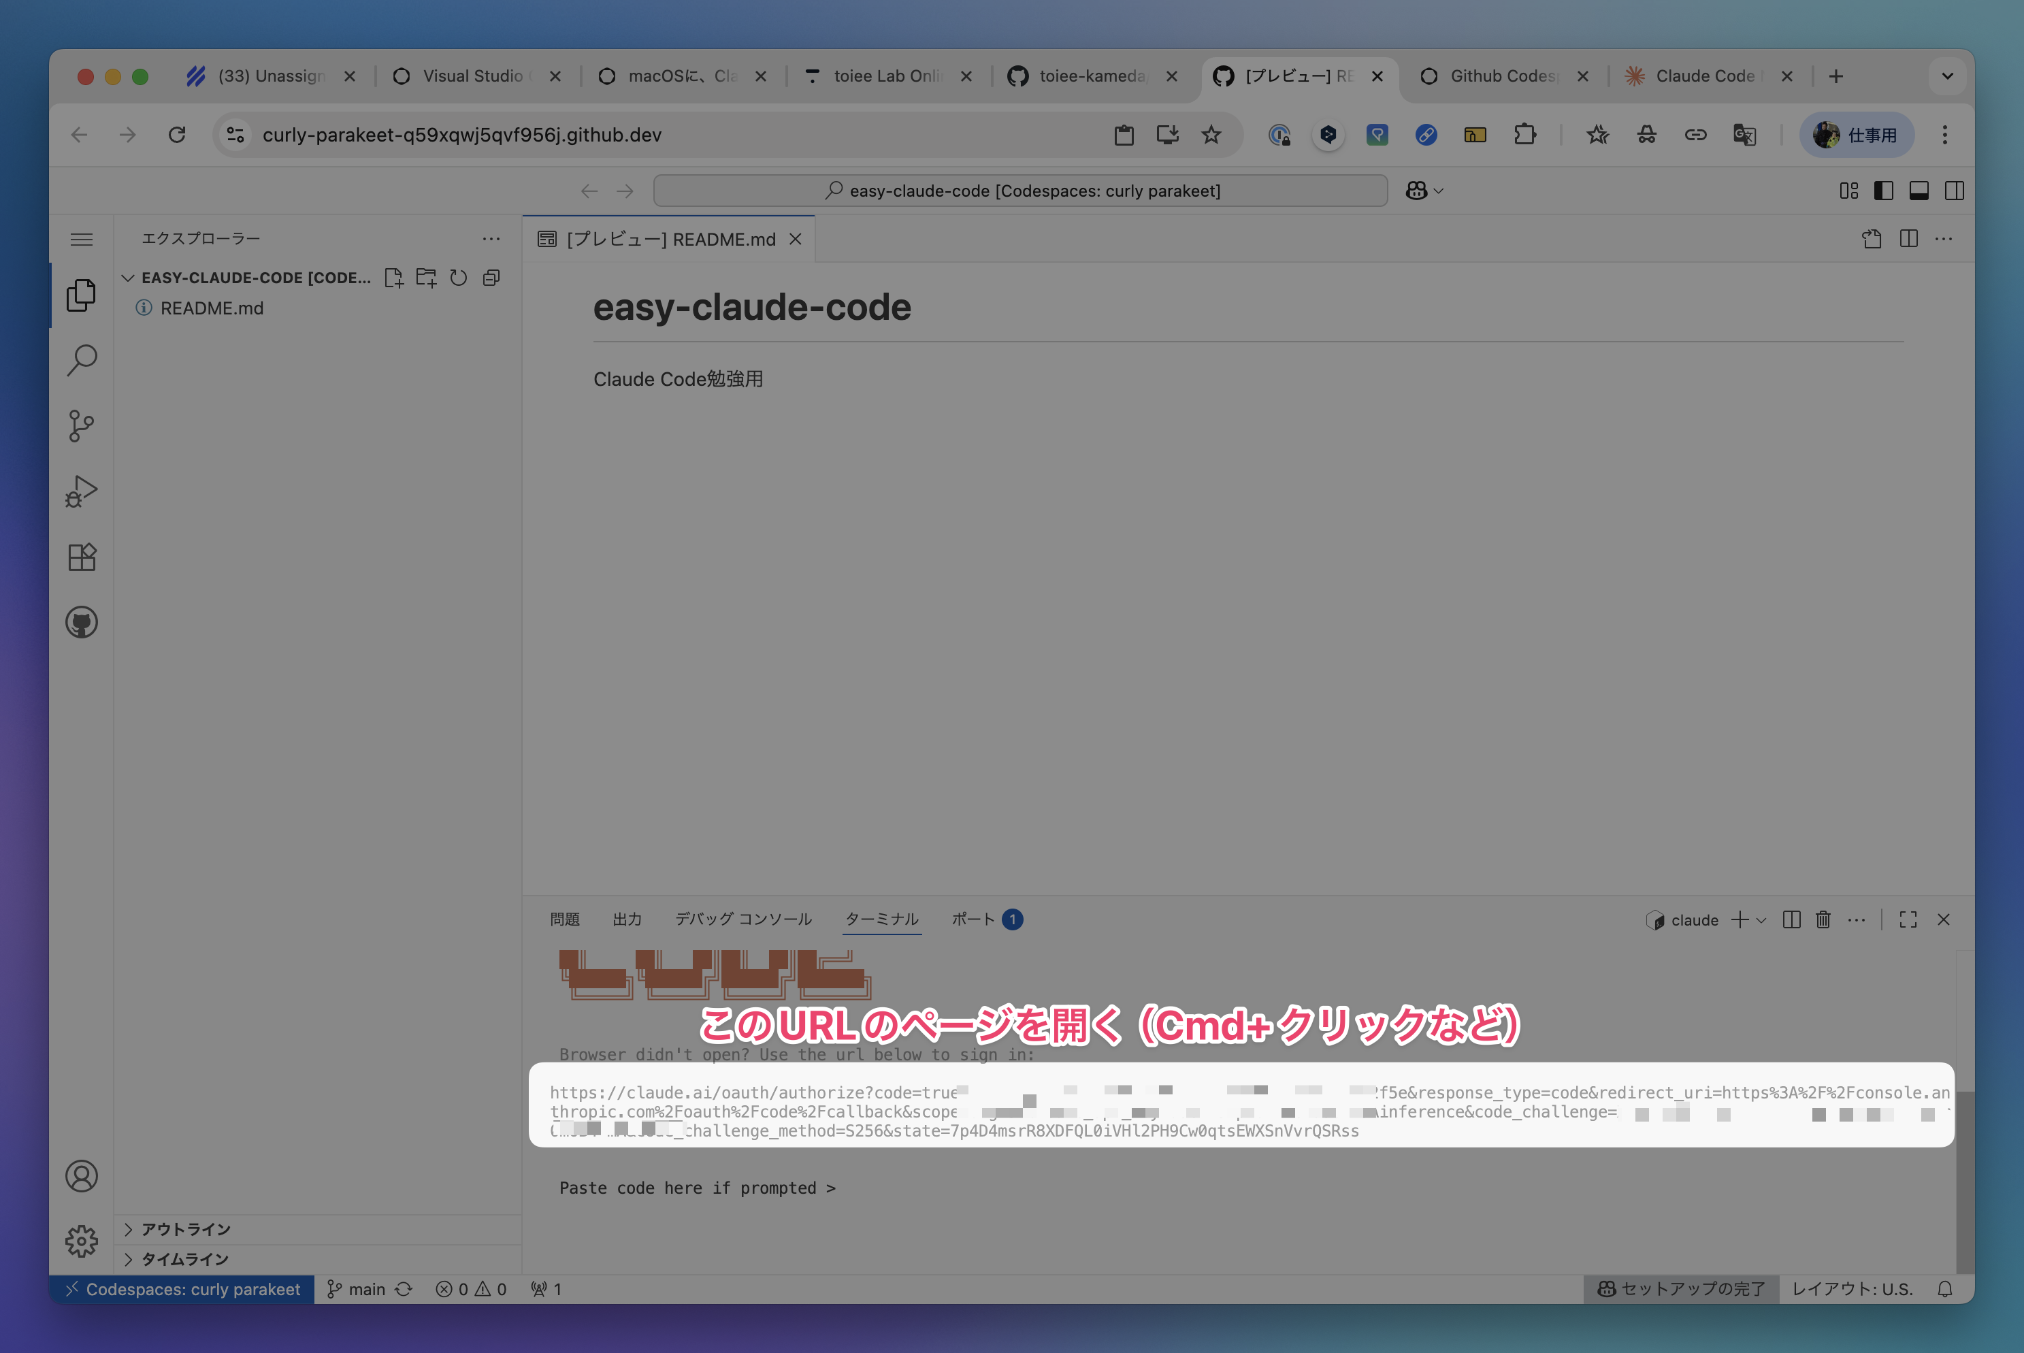Switch to the Github Codespaces browser tab
This screenshot has height=1353, width=2024.
(x=1505, y=76)
